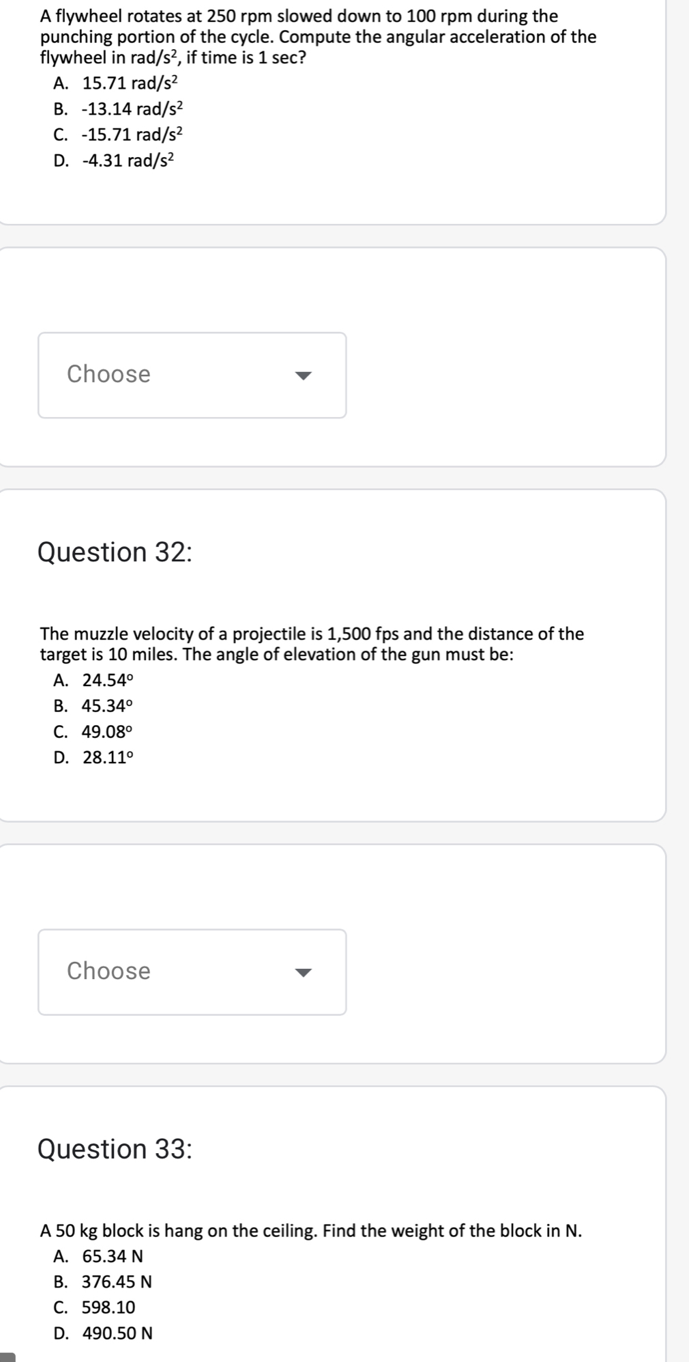Click the arrow icon of Question 32's answer dropdown
The image size is (689, 1362).
click(303, 972)
